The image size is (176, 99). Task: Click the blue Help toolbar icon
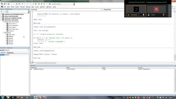tap(50, 4)
